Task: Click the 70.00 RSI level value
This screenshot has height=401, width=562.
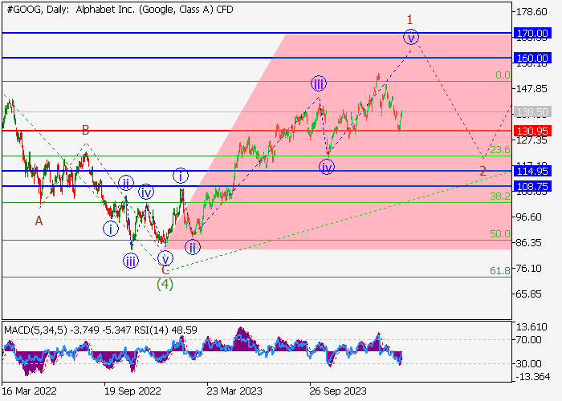Action: (x=528, y=340)
